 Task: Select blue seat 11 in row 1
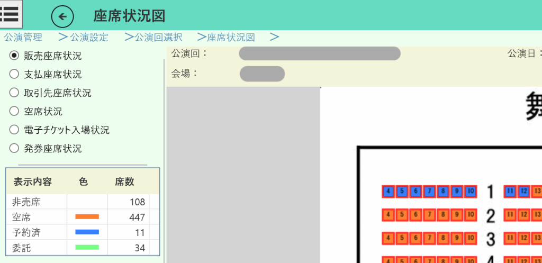click(510, 191)
